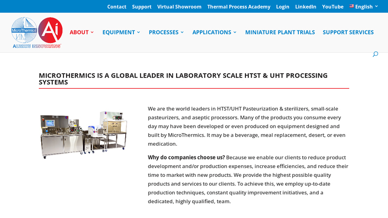This screenshot has height=218, width=388.
Task: Open the LinkedIn link
Action: [x=306, y=7]
